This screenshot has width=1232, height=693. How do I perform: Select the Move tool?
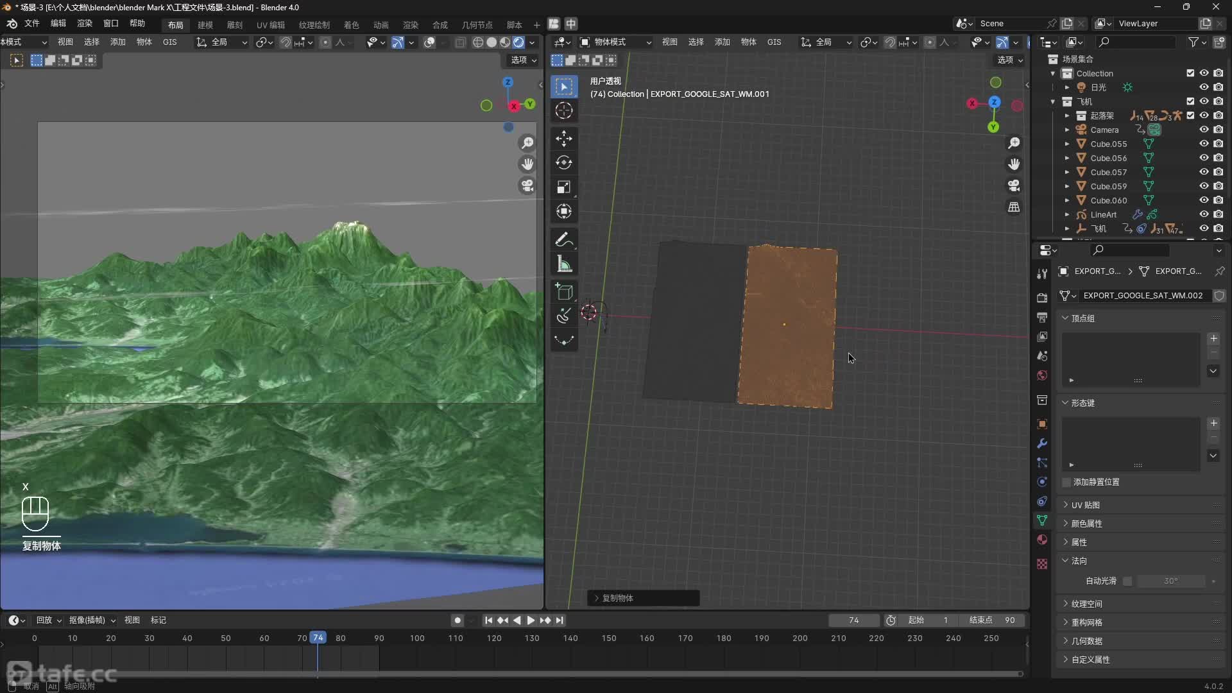tap(564, 139)
